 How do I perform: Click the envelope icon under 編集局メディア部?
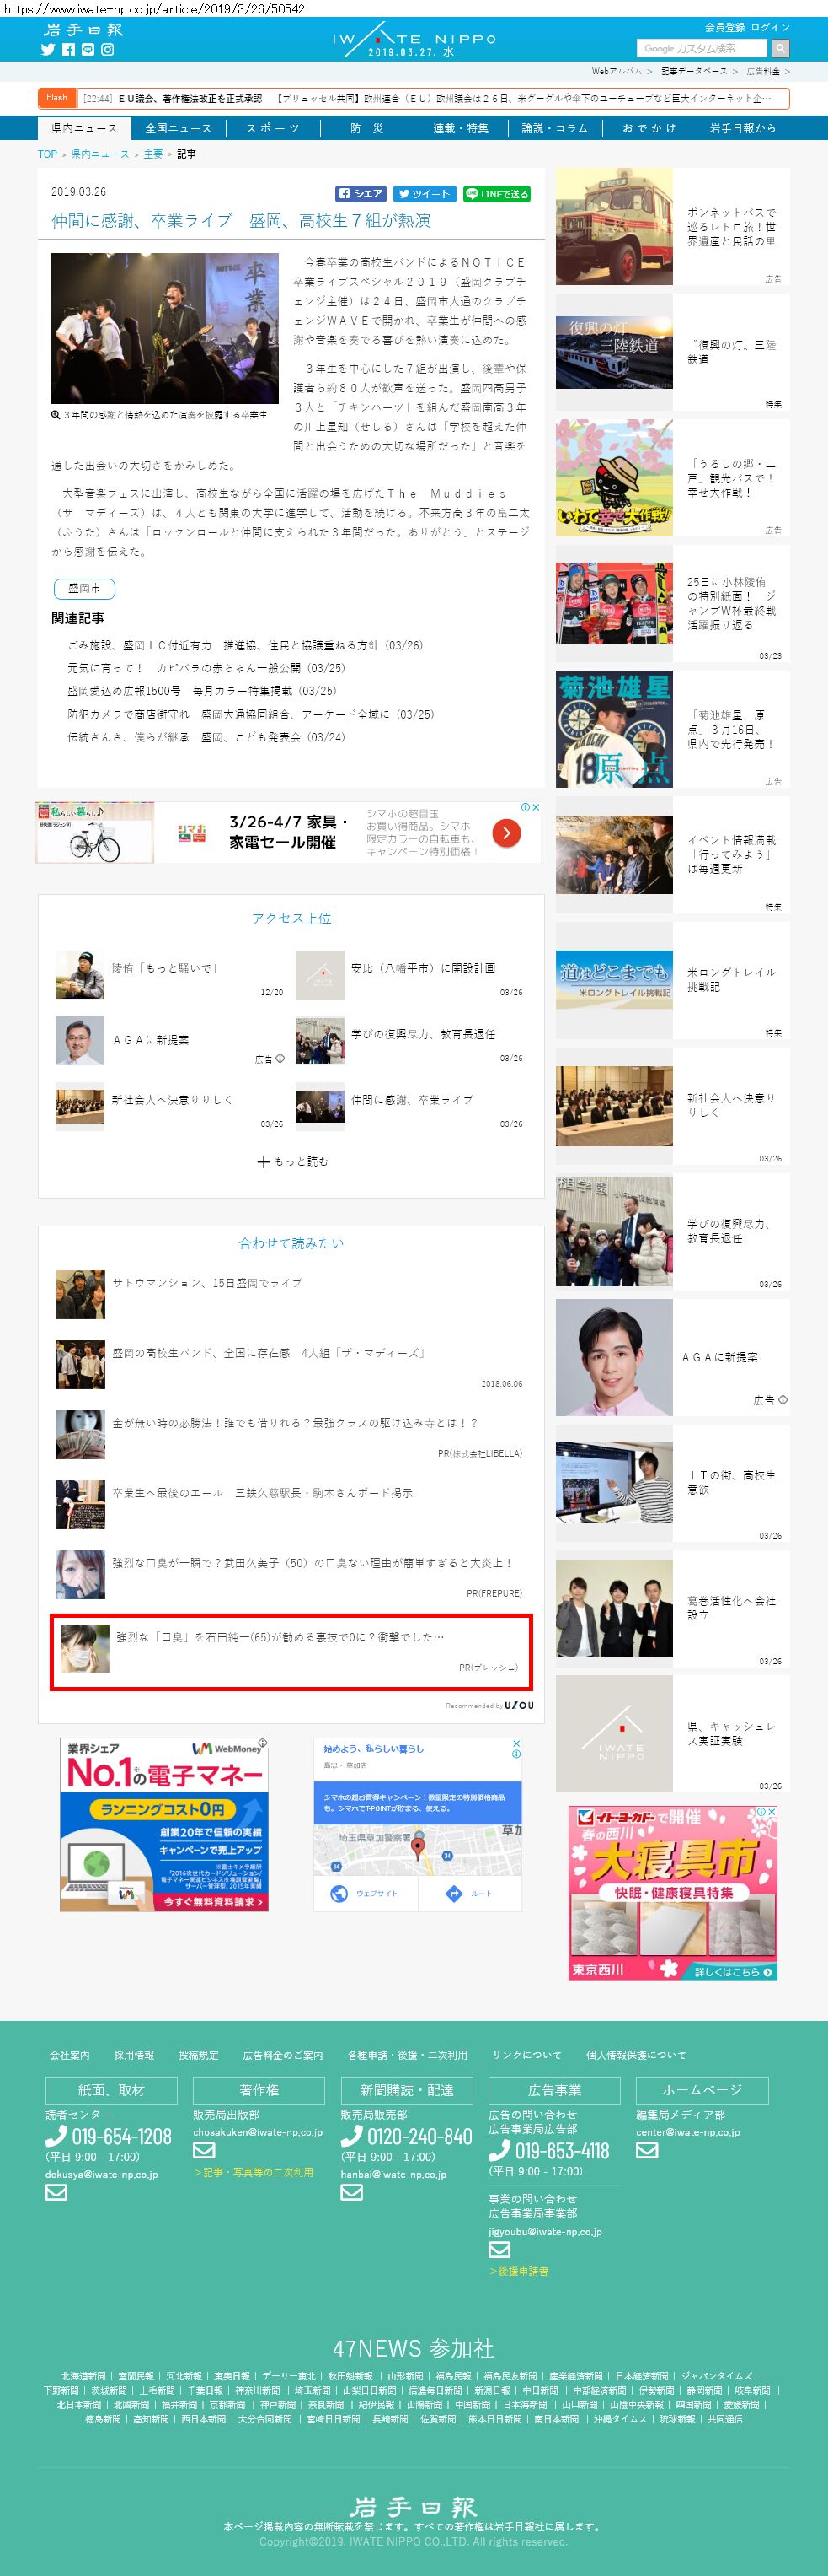pyautogui.click(x=647, y=2150)
